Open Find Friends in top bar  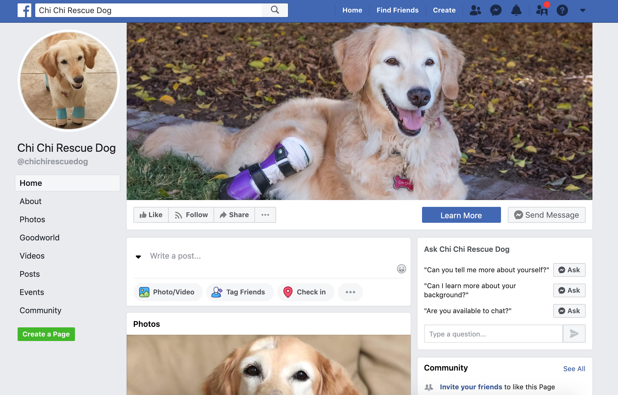click(398, 10)
